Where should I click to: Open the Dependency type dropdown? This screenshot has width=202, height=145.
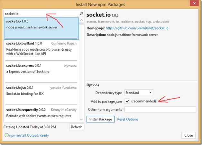139,93
